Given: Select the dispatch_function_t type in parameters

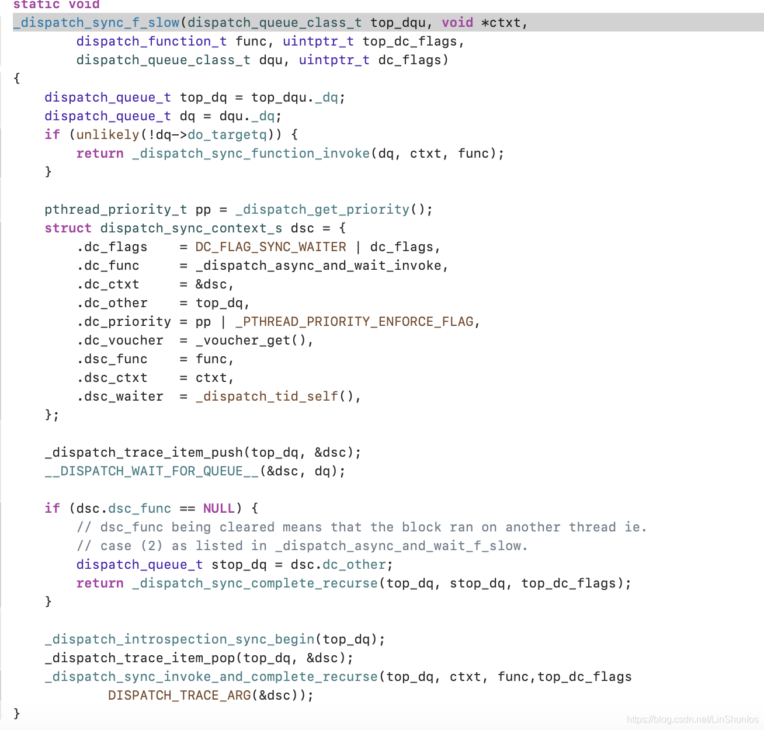Looking at the screenshot, I should [151, 41].
